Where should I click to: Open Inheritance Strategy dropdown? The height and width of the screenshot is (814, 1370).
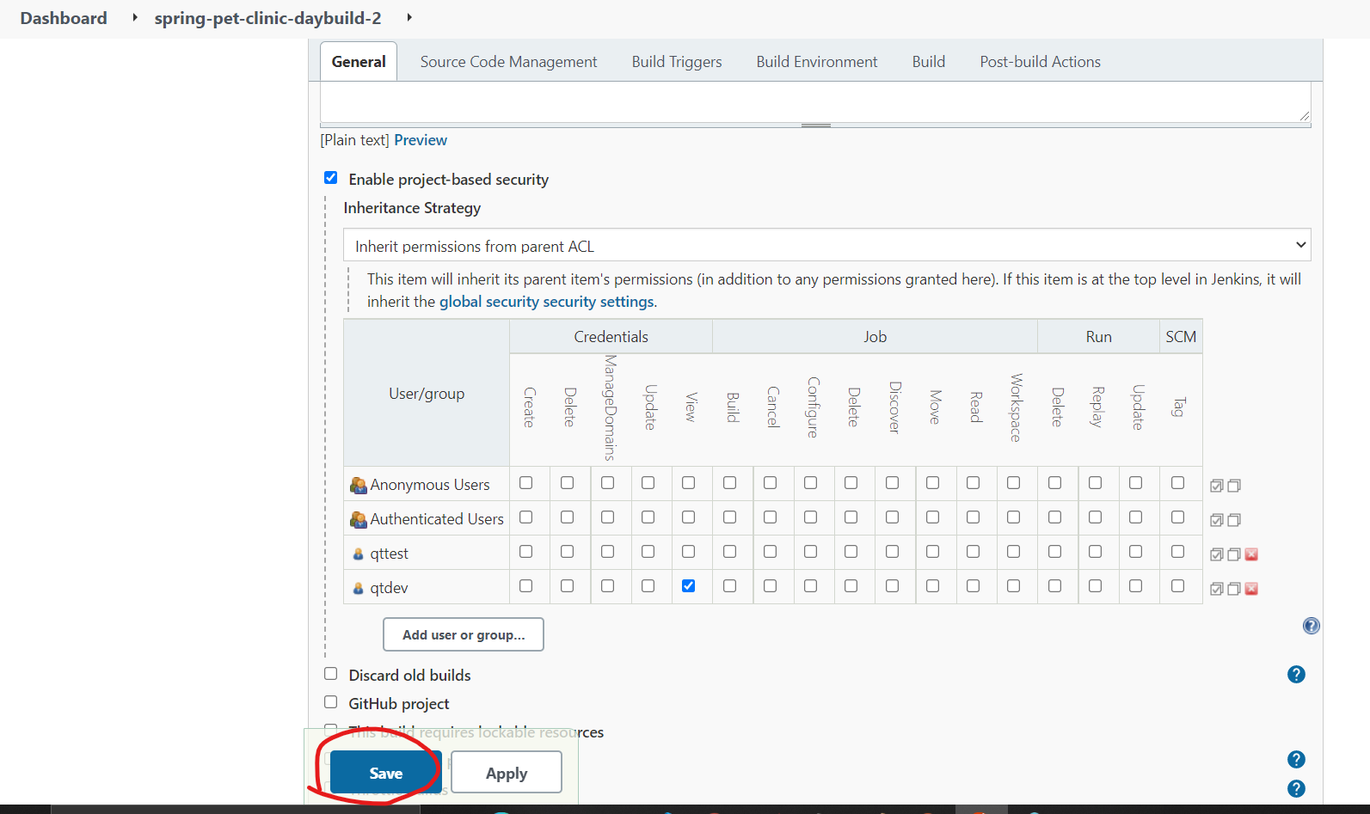coord(826,245)
